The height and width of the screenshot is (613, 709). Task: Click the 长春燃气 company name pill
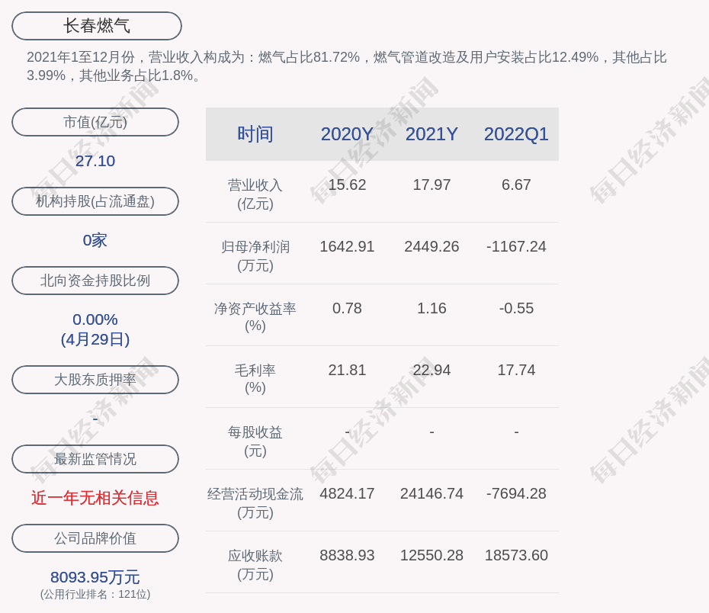click(97, 26)
